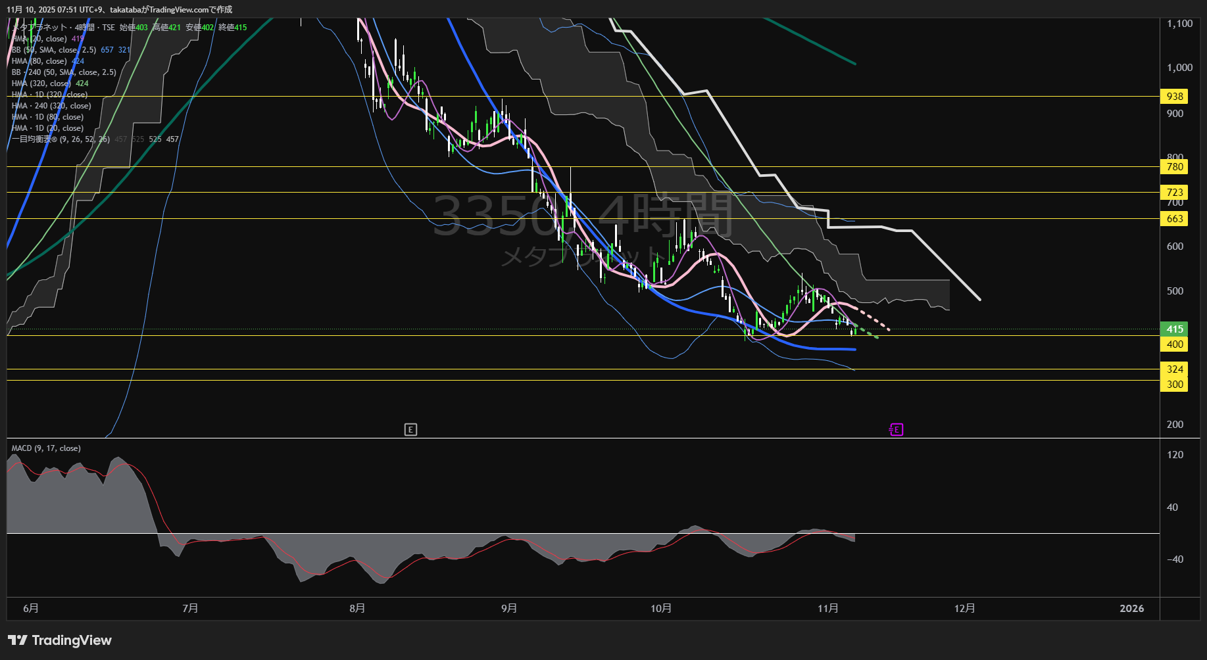Screen dimensions: 1207x660
Task: Select the HMA (20, close) indicator legend
Action: tap(39, 39)
